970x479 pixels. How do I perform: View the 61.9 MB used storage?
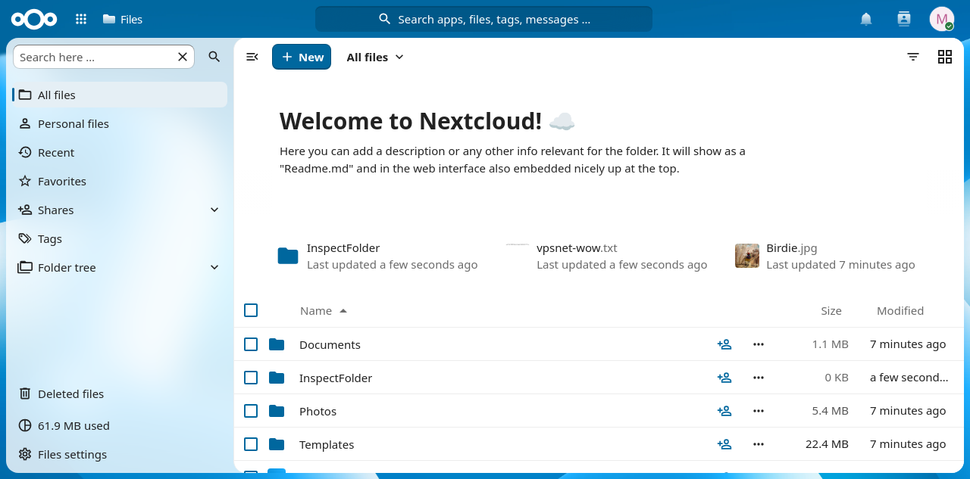point(120,425)
